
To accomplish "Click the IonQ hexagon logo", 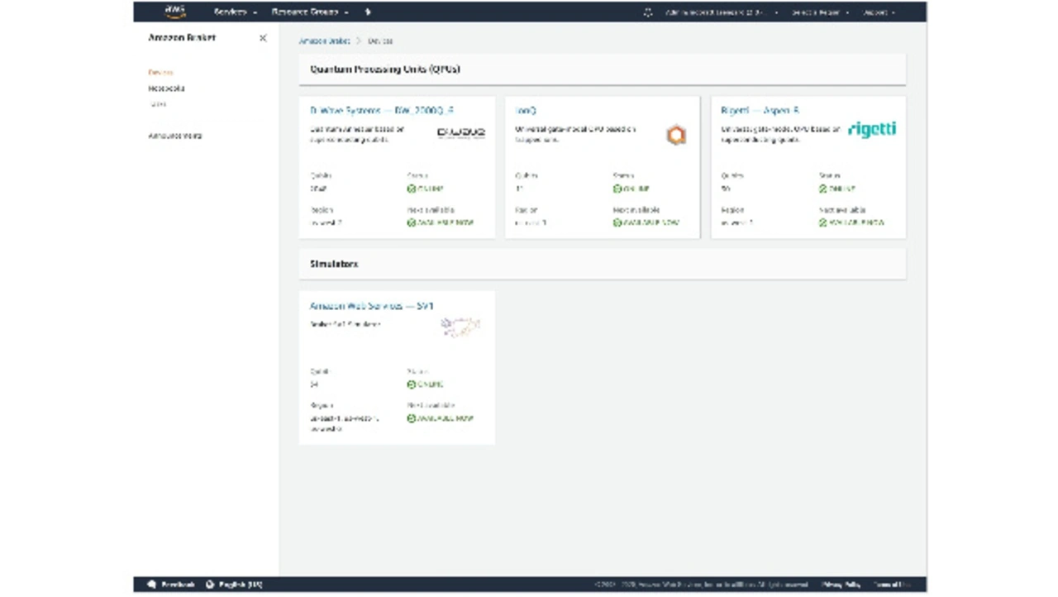I will [676, 135].
